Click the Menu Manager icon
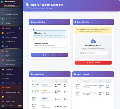This screenshot has height=109, width=120. (3, 64)
